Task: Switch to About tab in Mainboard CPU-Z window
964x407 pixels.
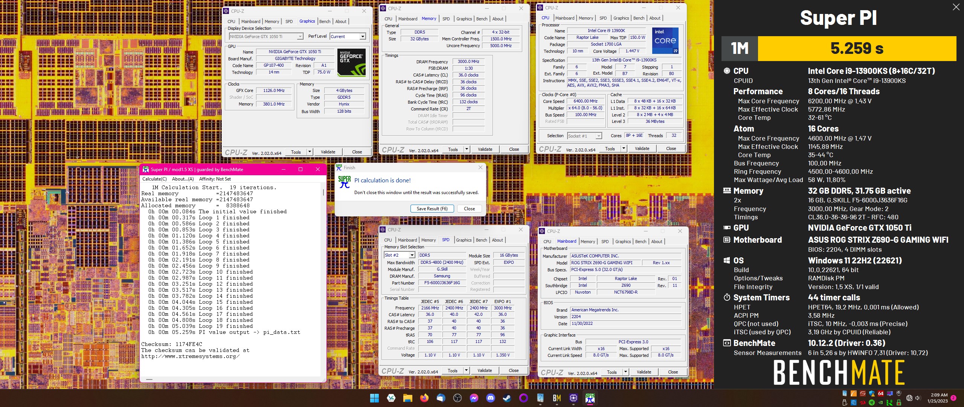Action: tap(657, 242)
